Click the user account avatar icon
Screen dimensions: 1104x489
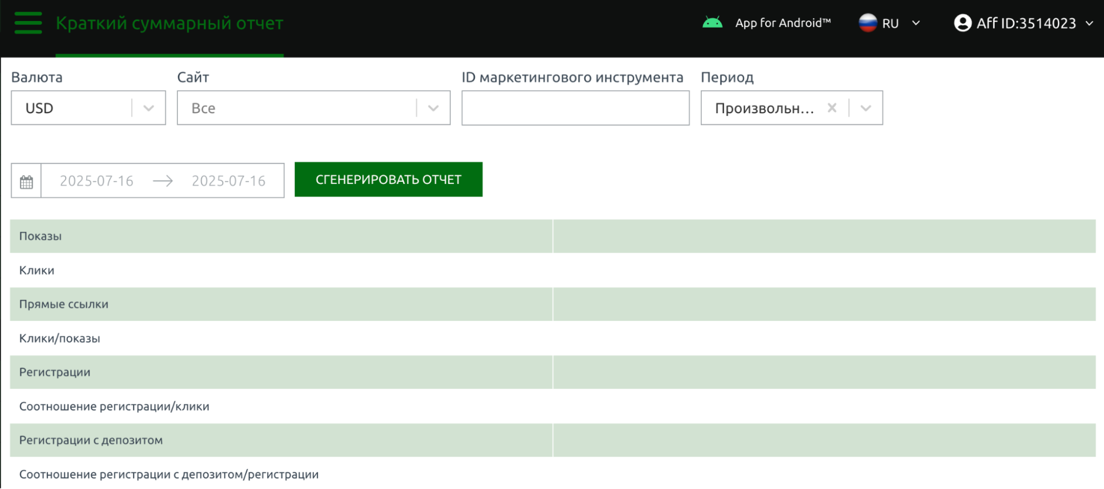tap(963, 23)
